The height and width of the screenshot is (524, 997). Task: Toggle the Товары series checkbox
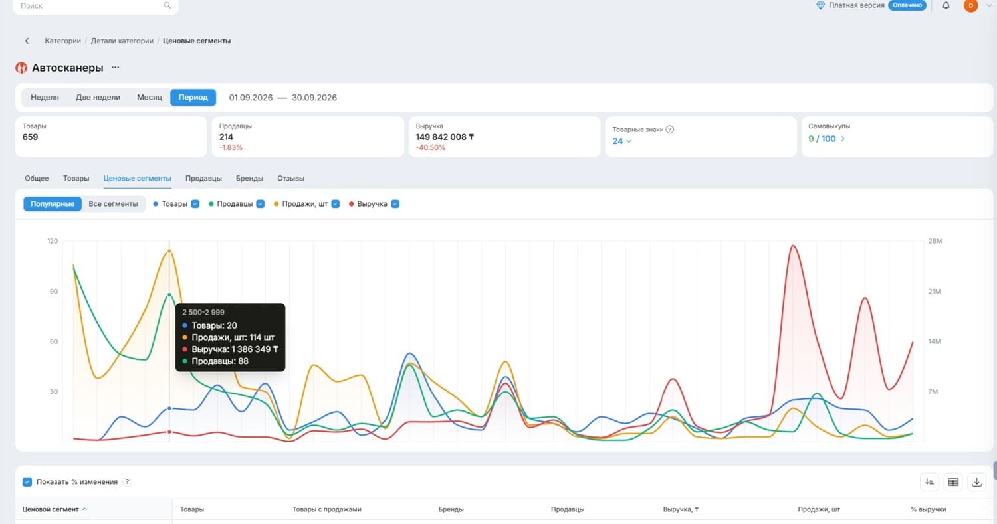[x=195, y=204]
